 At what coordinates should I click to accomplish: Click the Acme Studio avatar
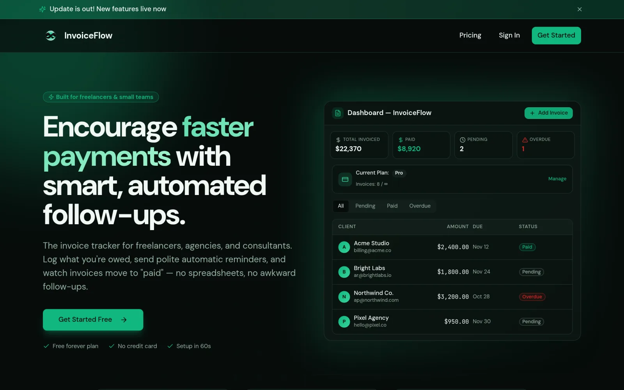pyautogui.click(x=344, y=247)
